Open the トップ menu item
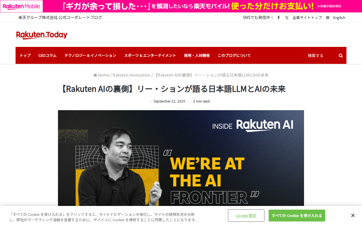 [25, 55]
